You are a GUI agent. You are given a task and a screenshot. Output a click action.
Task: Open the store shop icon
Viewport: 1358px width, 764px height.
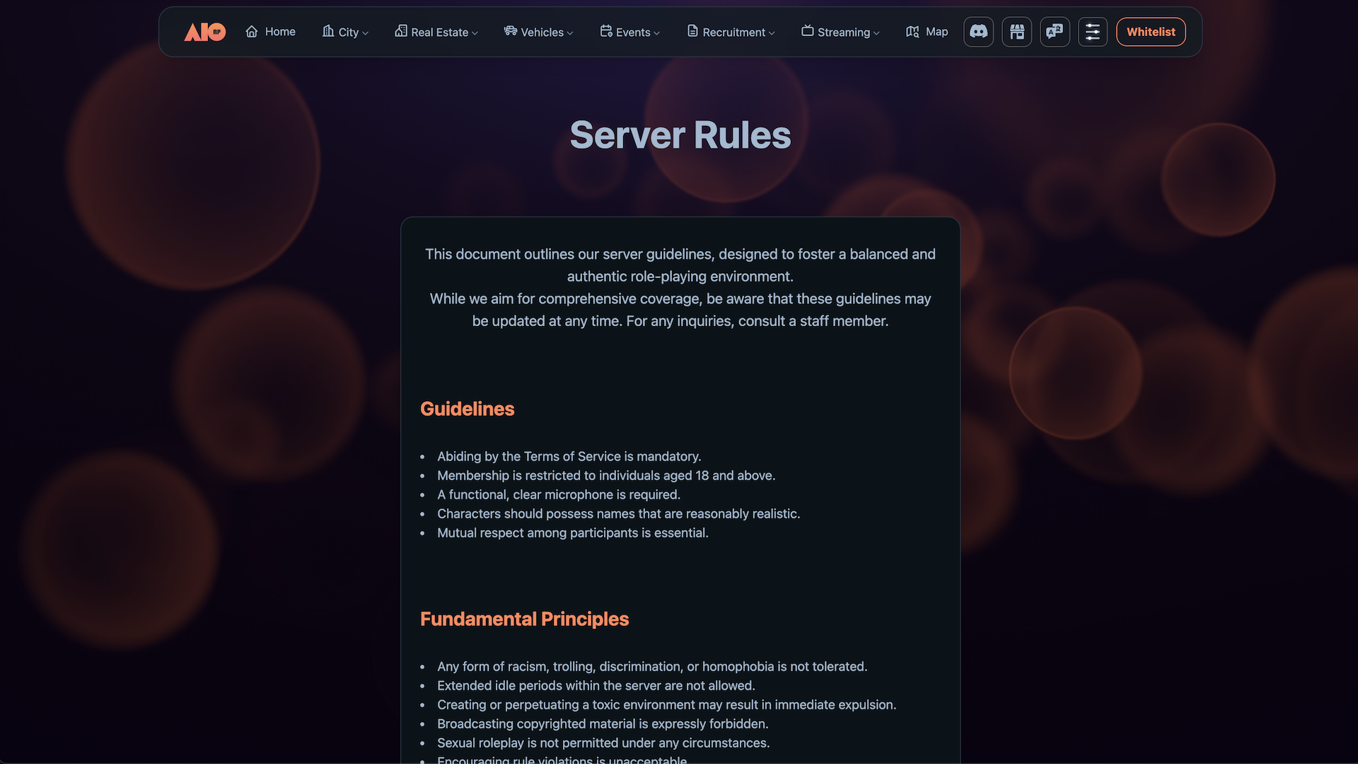click(1016, 32)
